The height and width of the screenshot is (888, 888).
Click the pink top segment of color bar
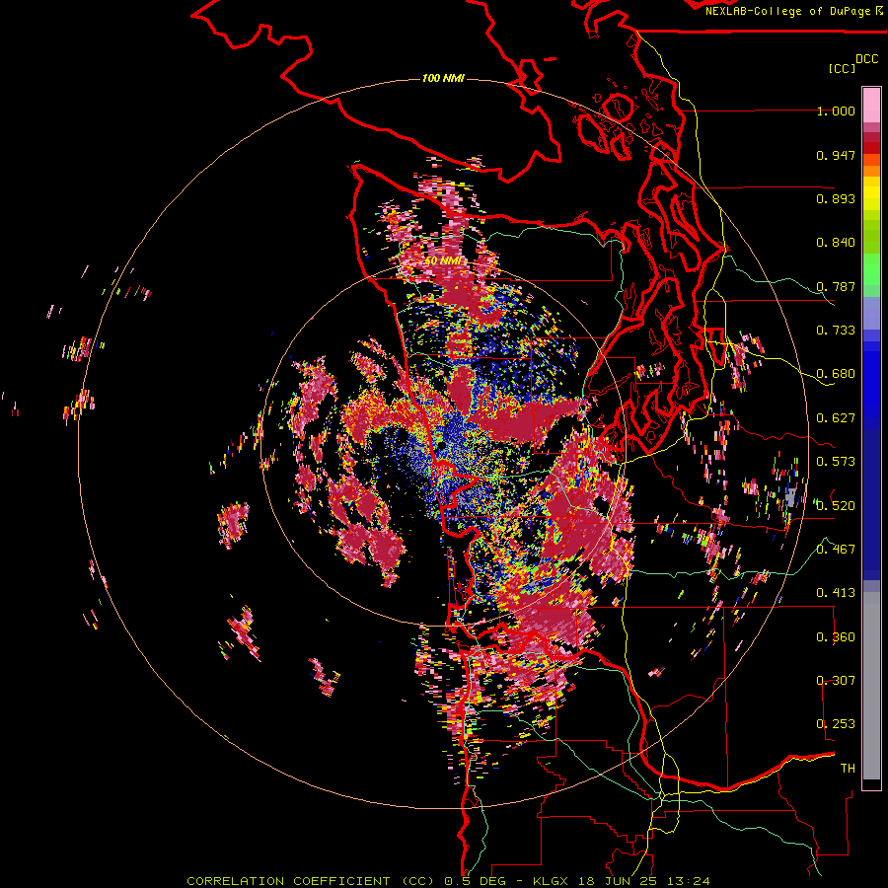(x=871, y=105)
